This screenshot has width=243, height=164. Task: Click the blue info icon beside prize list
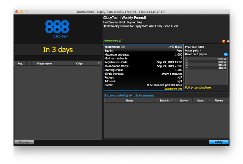point(226,55)
